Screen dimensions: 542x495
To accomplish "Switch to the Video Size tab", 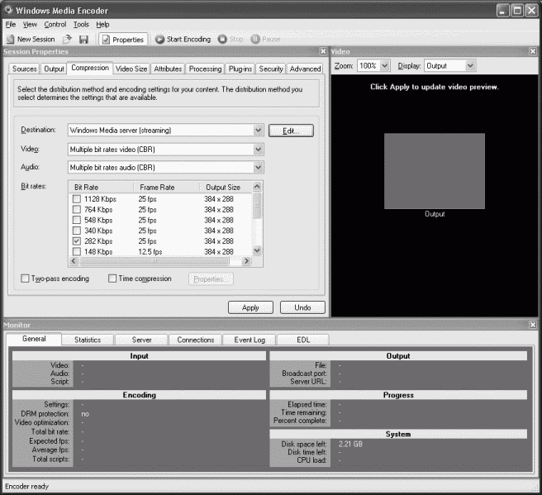I will point(131,69).
